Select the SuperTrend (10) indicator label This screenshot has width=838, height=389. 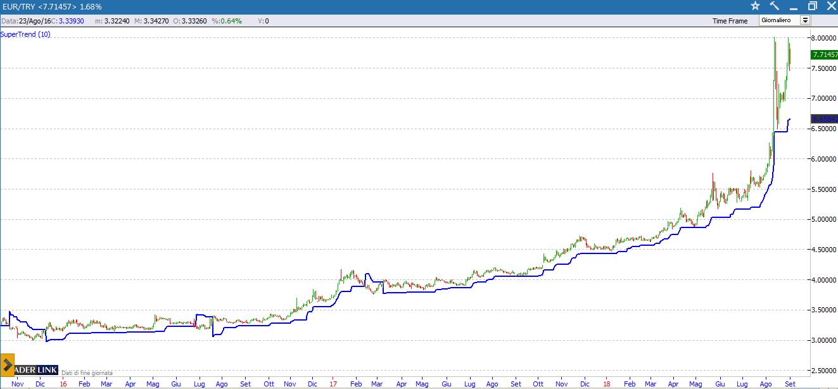[25, 34]
